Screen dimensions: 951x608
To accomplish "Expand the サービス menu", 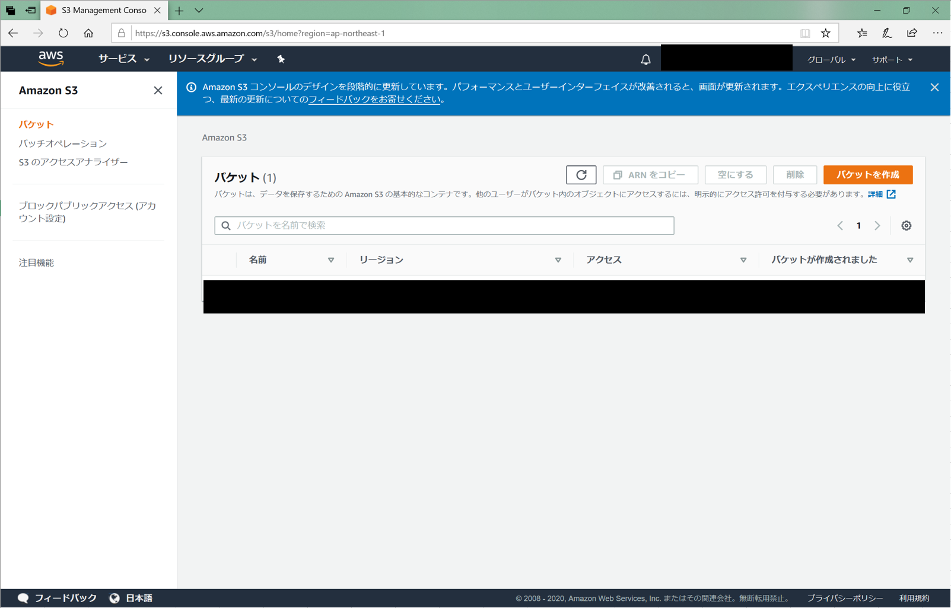I will coord(124,59).
